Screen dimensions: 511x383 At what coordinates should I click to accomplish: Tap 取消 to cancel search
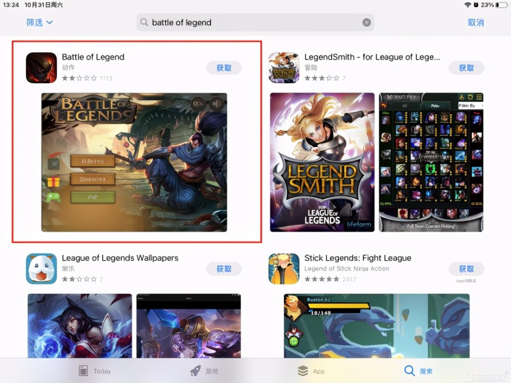476,22
